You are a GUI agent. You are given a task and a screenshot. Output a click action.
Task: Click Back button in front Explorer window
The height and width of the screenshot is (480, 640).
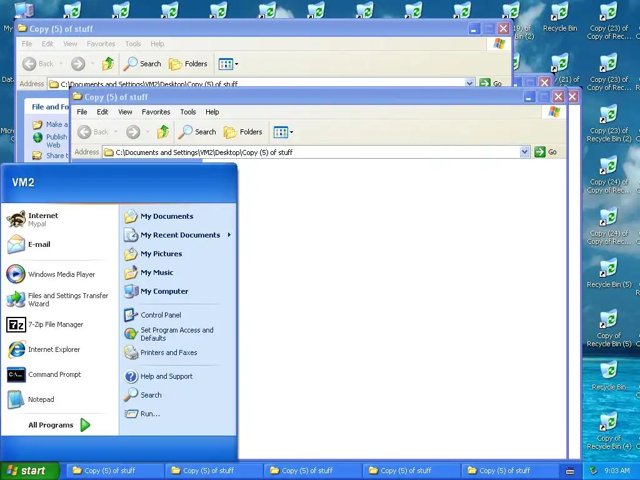(93, 132)
